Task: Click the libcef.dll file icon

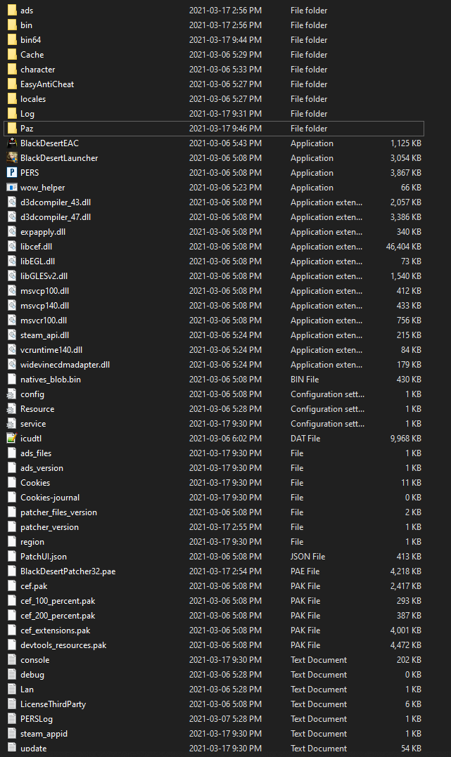Action: pos(12,247)
